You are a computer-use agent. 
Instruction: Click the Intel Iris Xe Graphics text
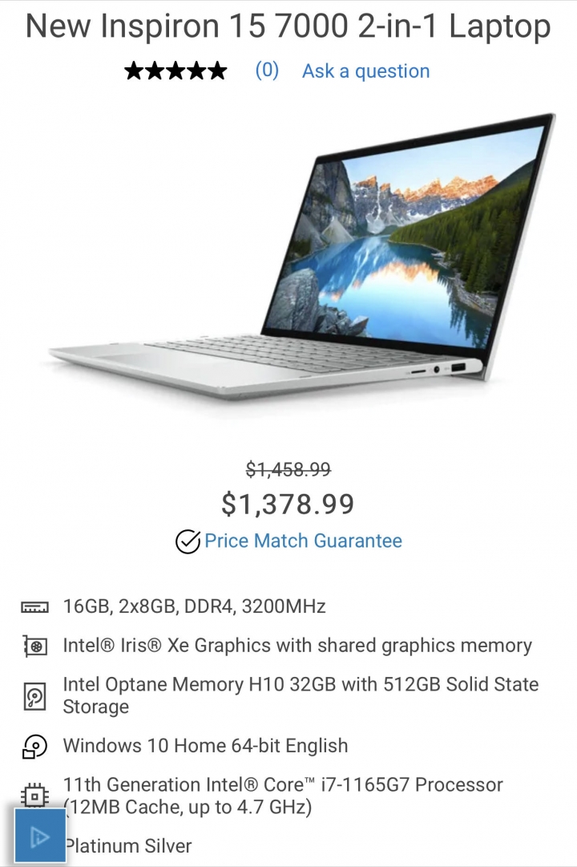click(297, 646)
